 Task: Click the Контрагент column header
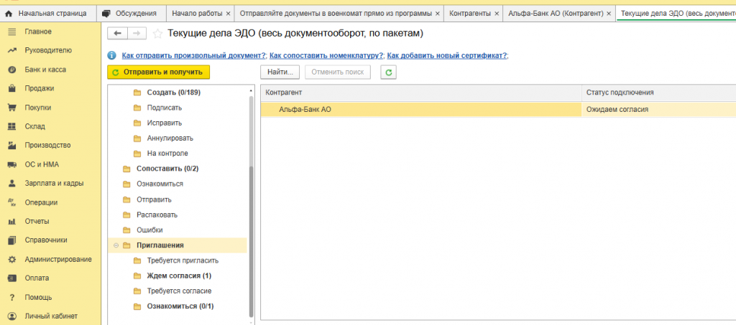point(421,93)
